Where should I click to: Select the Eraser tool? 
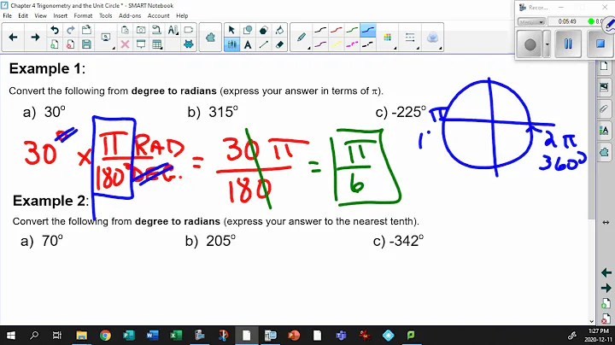pos(279,44)
